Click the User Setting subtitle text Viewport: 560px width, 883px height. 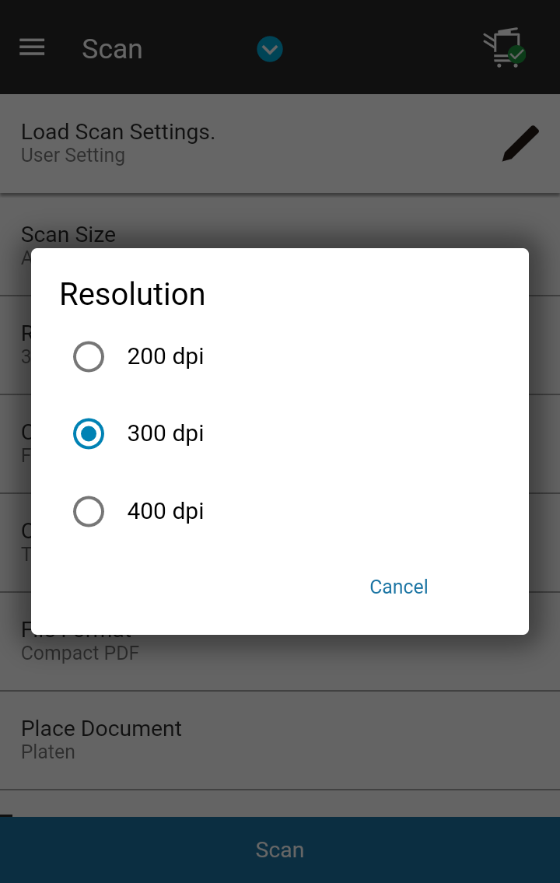click(73, 156)
